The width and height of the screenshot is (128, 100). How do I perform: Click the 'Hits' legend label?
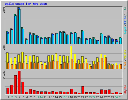point(125,10)
